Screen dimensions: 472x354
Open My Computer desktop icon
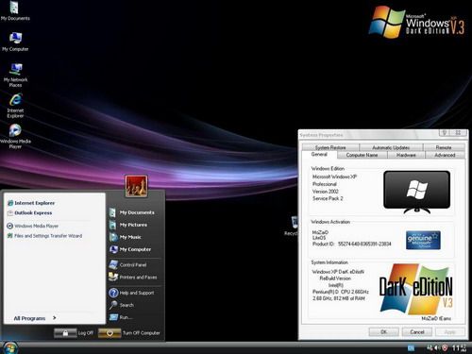(15, 42)
